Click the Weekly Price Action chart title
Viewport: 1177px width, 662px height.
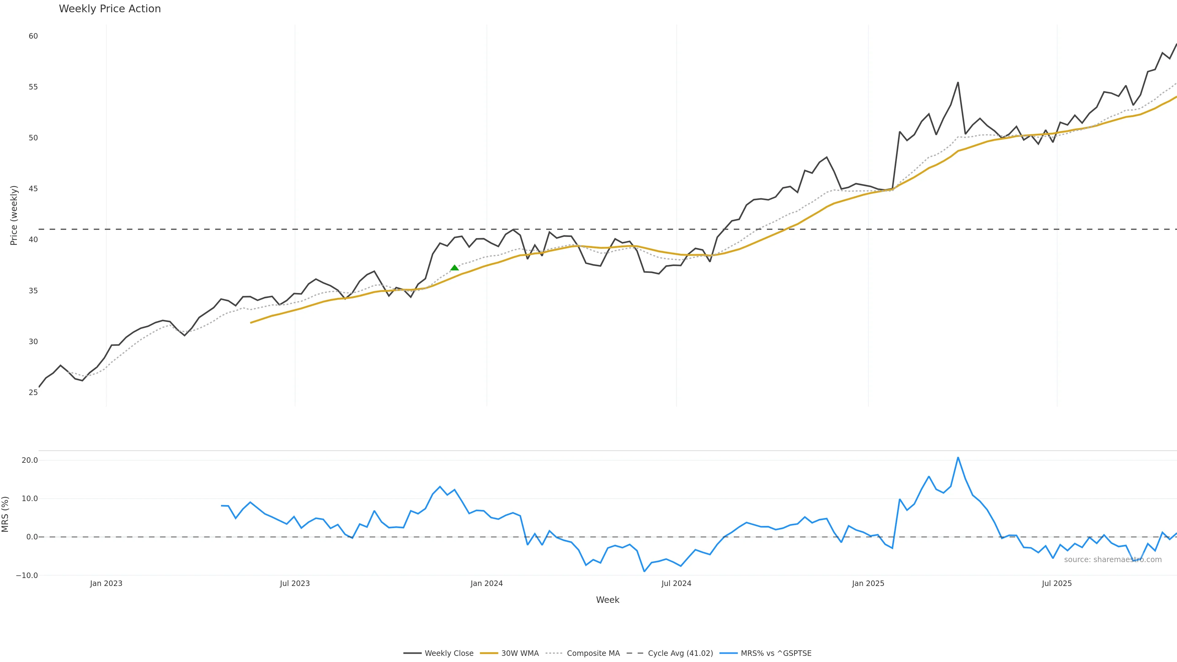coord(110,9)
